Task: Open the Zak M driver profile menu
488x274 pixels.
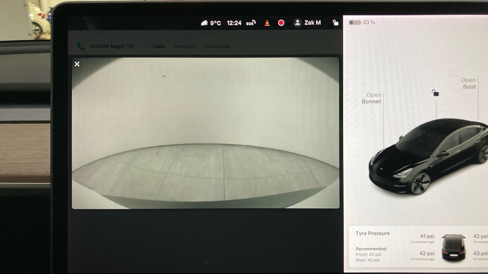Action: (312, 23)
